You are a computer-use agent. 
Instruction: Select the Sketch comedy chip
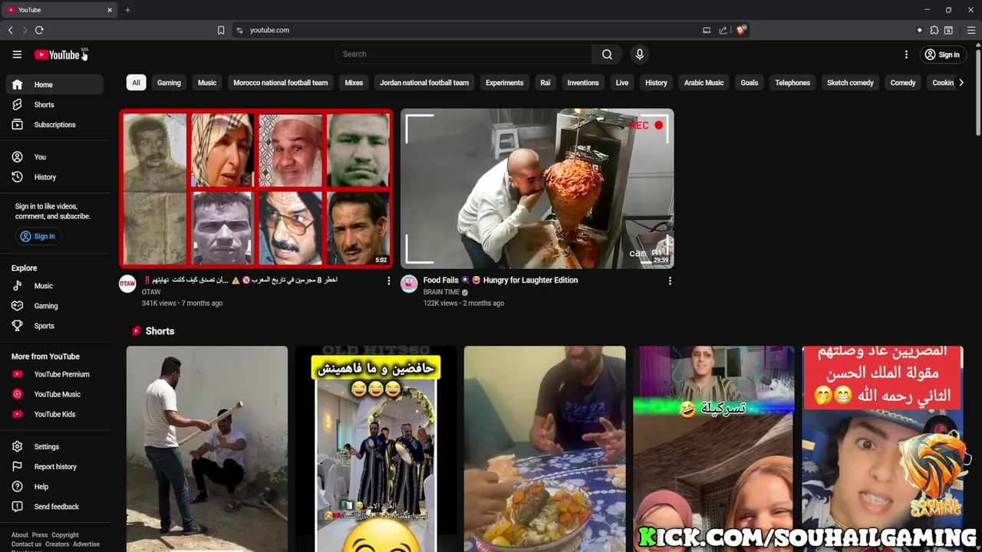850,83
